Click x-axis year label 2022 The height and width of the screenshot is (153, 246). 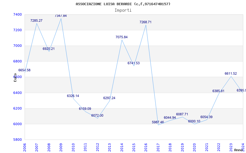219,147
